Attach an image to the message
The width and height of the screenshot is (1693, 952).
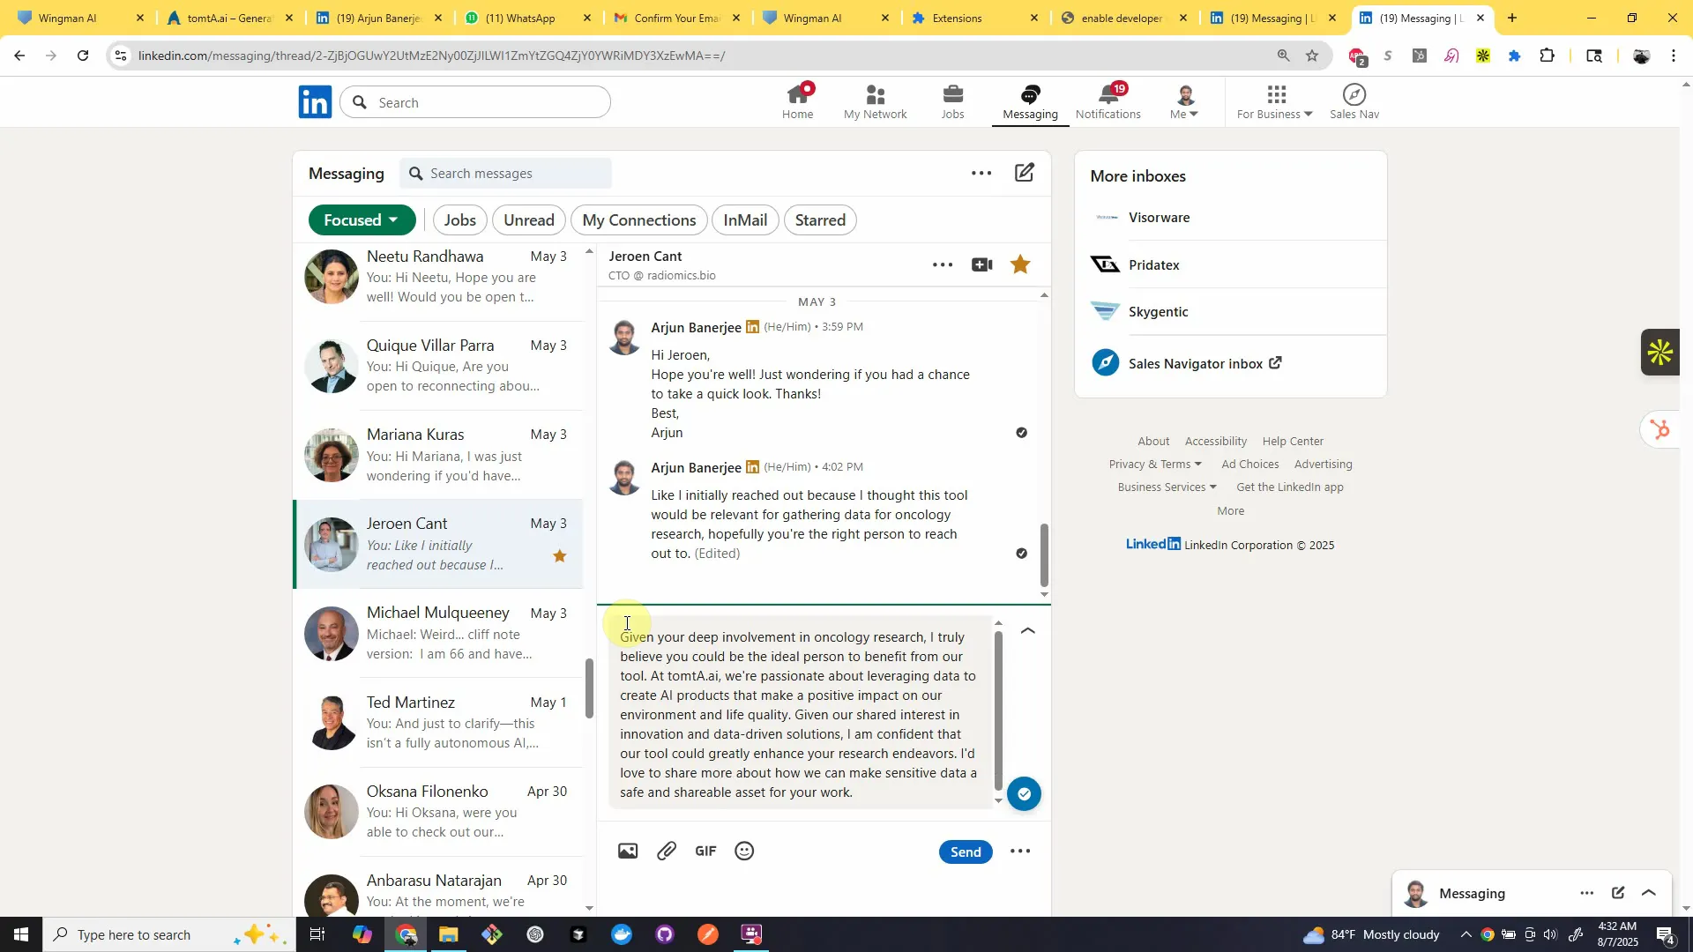point(628,851)
